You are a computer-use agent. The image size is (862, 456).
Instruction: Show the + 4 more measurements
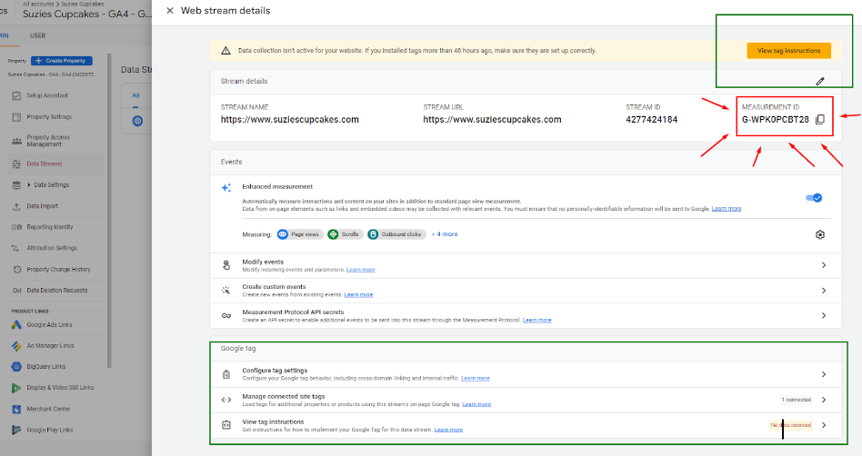coord(445,234)
